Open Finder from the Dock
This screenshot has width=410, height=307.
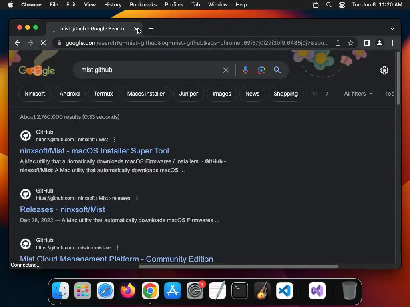60,291
